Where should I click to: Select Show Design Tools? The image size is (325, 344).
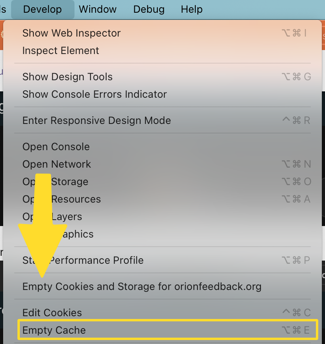(67, 77)
